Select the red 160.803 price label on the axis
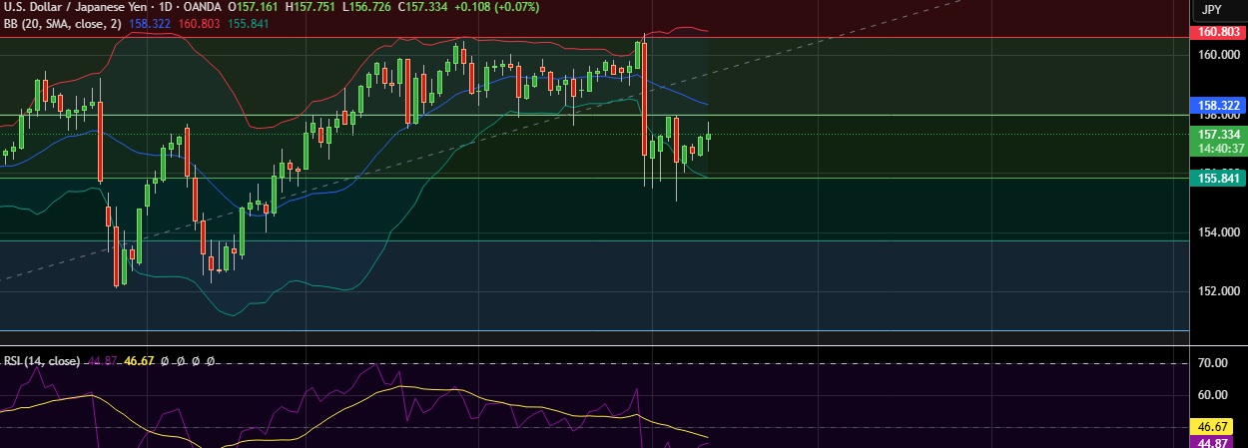The height and width of the screenshot is (448, 1248). (x=1219, y=32)
